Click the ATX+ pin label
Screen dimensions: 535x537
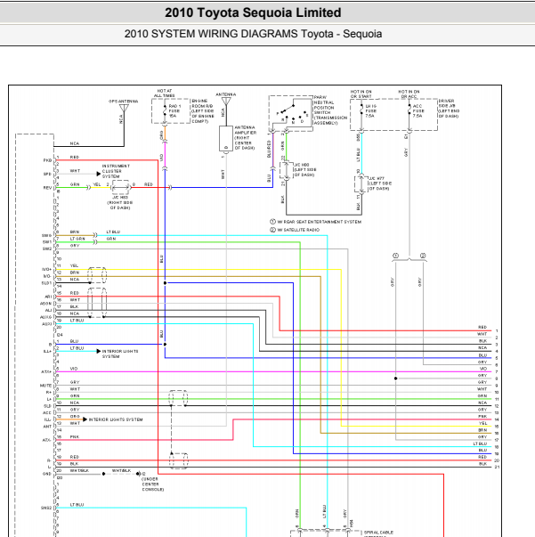pos(46,371)
